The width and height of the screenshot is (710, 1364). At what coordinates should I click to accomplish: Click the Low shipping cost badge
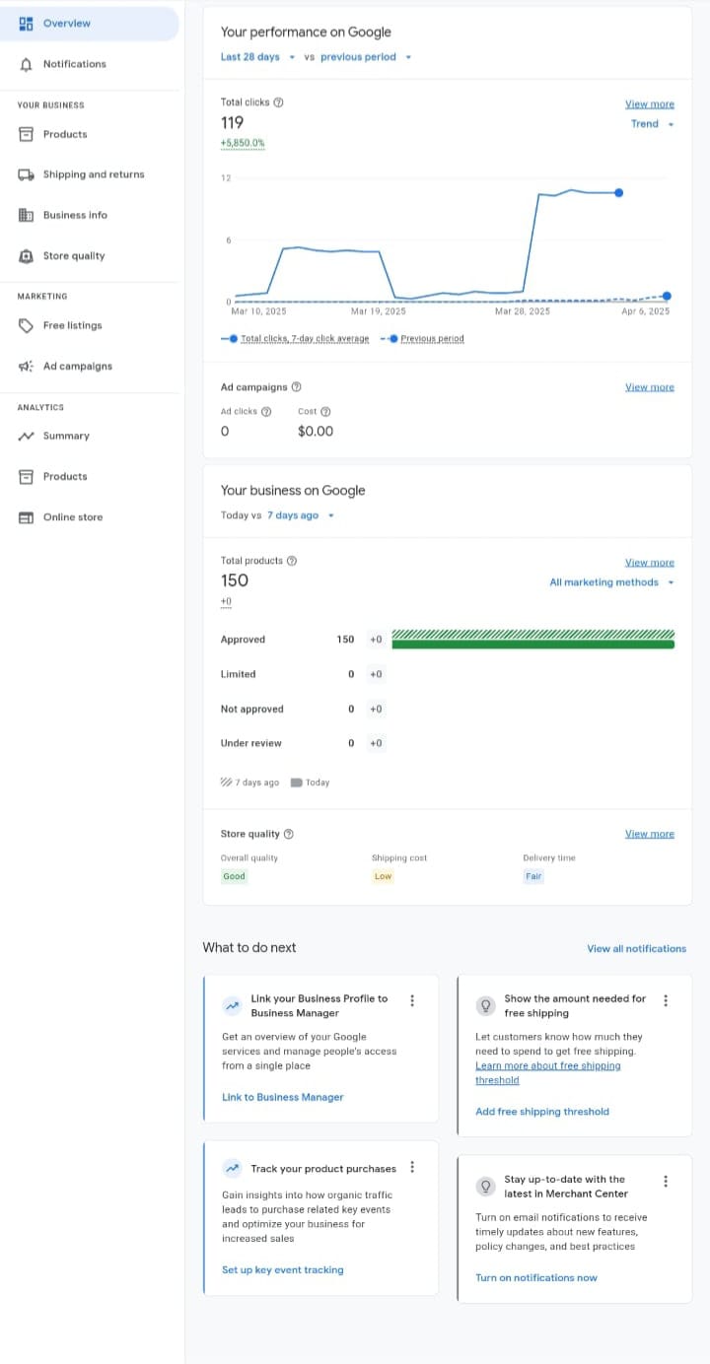click(x=383, y=876)
